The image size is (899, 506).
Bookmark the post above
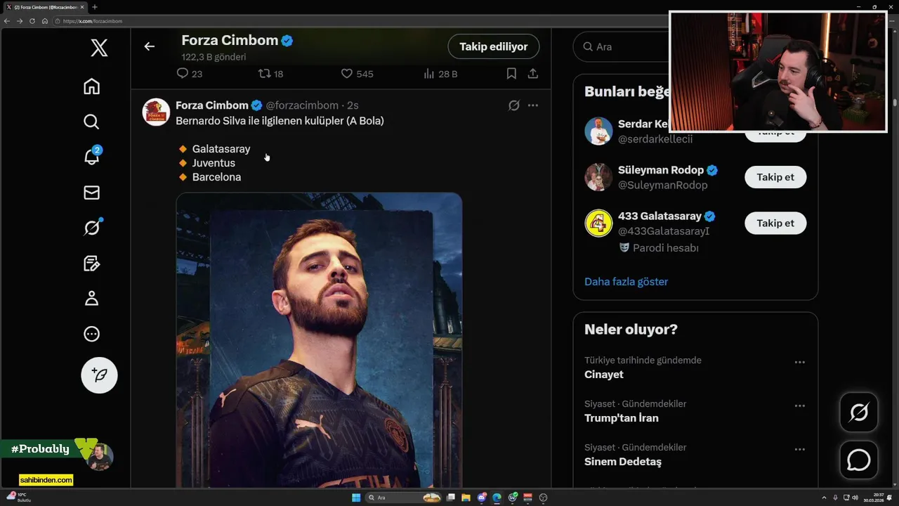click(511, 74)
